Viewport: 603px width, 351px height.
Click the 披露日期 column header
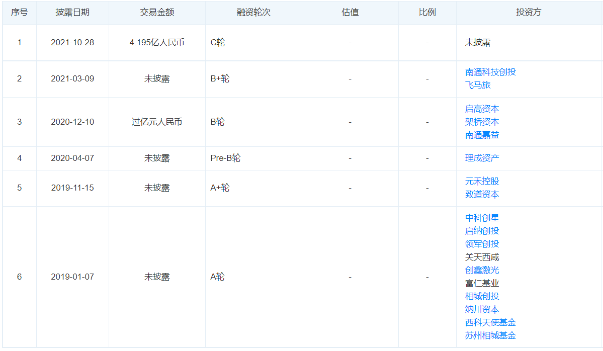[x=72, y=12]
